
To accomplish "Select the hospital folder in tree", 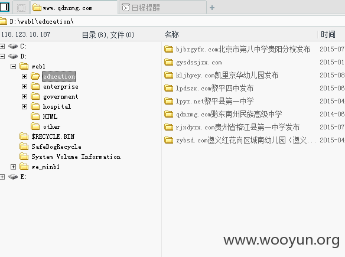I will point(57,106).
